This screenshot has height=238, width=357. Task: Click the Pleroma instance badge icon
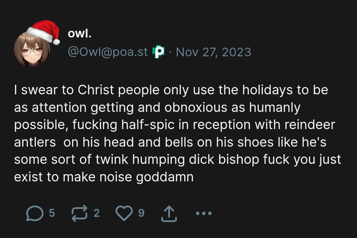(158, 52)
